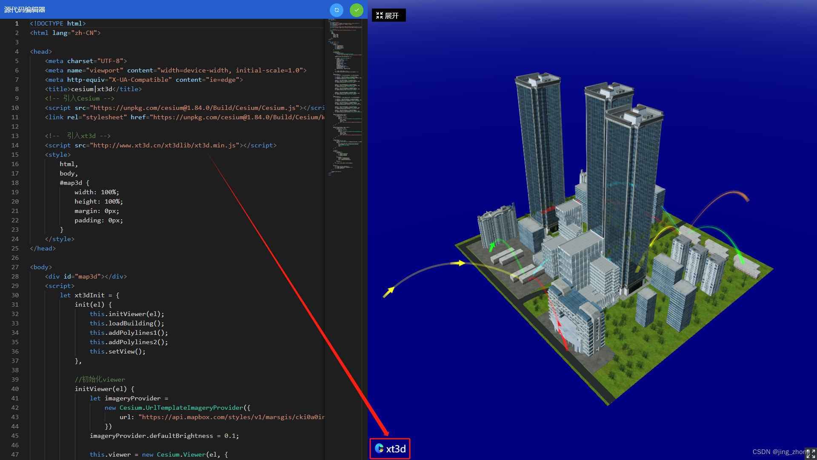Click the code minimap overview
This screenshot has width=817, height=460.
tap(345, 98)
